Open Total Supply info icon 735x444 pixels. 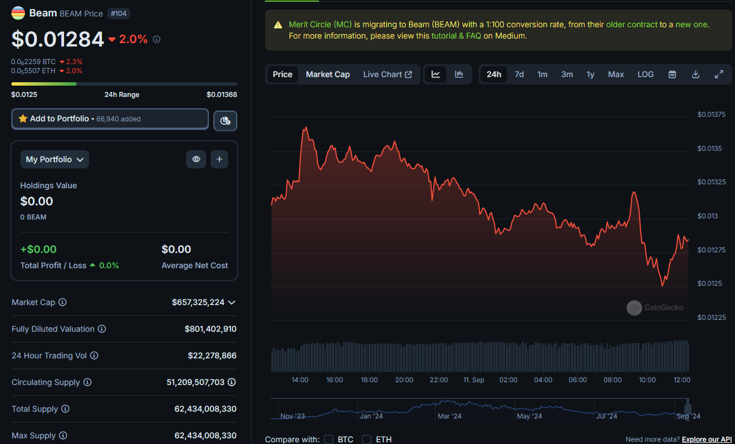click(65, 409)
